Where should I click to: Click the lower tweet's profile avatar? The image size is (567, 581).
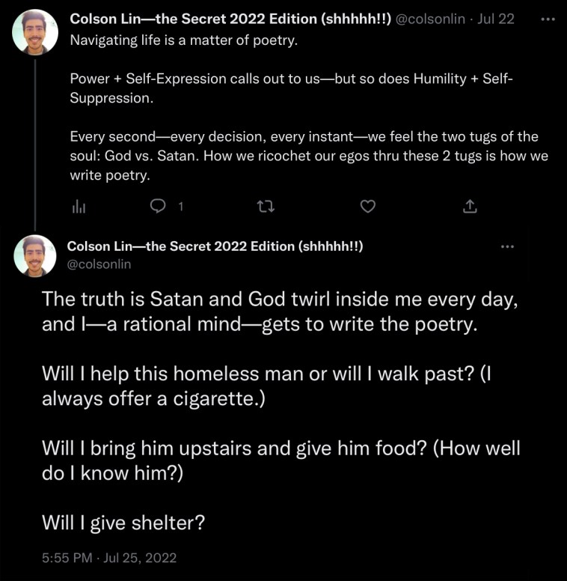[x=35, y=256]
